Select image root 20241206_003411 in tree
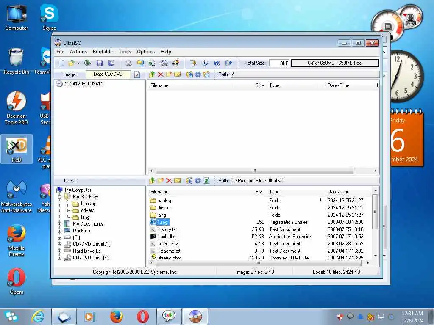This screenshot has width=434, height=325. [x=83, y=84]
